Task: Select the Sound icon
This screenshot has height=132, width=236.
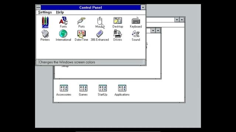Action: [x=136, y=36]
